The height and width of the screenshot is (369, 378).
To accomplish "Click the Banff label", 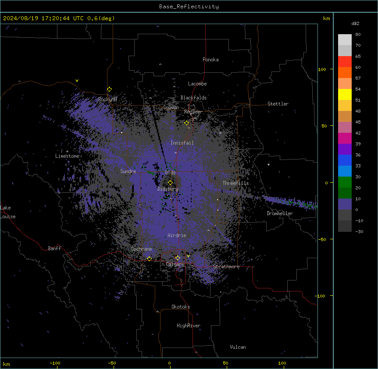I will (54, 248).
